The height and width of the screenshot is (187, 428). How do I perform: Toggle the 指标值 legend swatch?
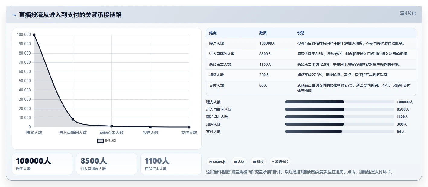pyautogui.click(x=100, y=141)
